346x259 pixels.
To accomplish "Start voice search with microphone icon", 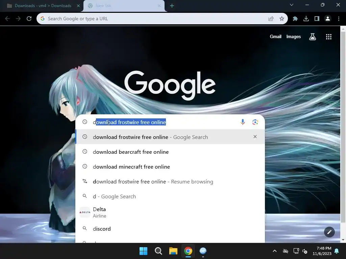I will (243, 122).
